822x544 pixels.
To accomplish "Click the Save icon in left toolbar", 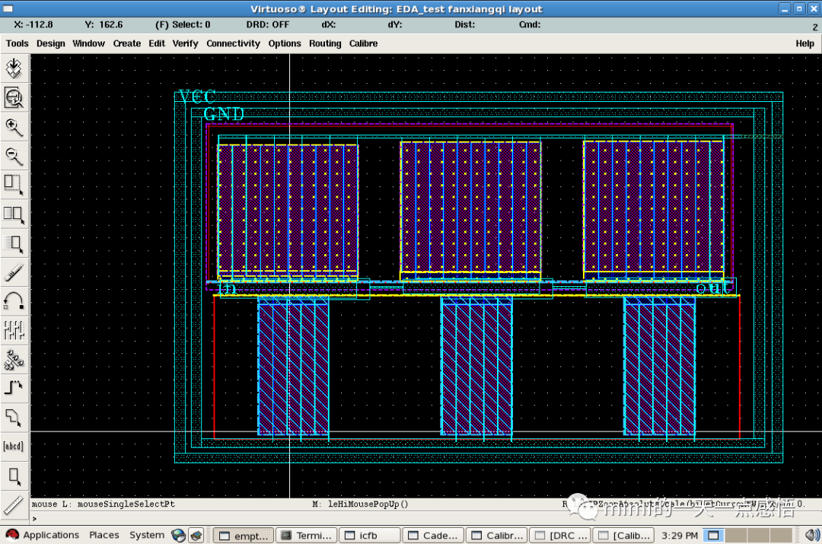I will (x=14, y=69).
